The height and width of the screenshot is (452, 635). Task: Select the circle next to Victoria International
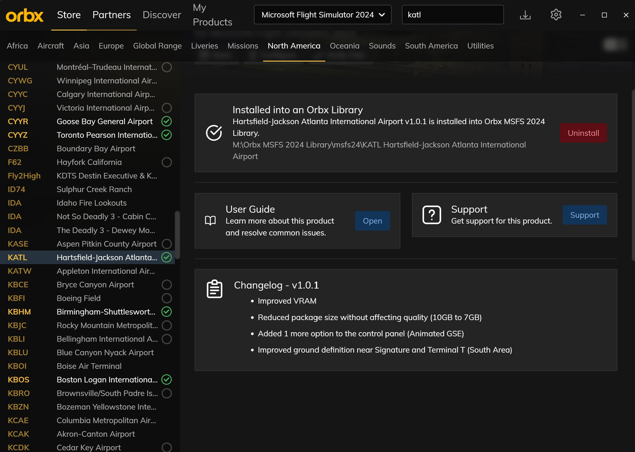[167, 108]
